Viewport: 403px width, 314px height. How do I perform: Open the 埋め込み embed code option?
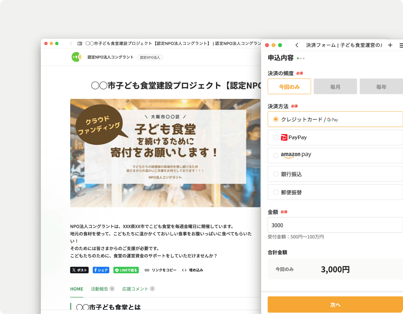(193, 270)
